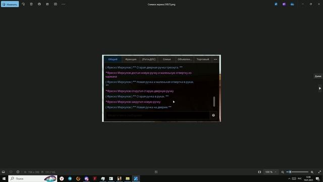Click the Торговый tab in the picture

click(203, 59)
